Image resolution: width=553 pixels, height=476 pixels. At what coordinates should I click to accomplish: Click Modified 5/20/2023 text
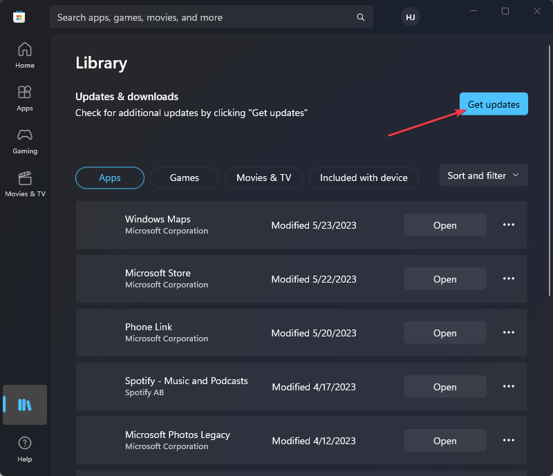coord(314,333)
